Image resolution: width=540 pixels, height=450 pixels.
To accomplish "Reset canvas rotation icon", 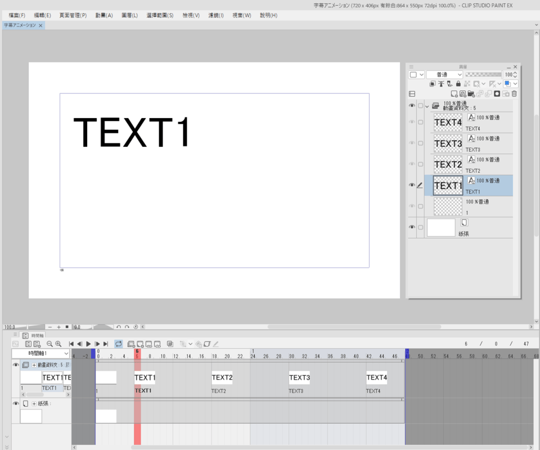I will 136,327.
